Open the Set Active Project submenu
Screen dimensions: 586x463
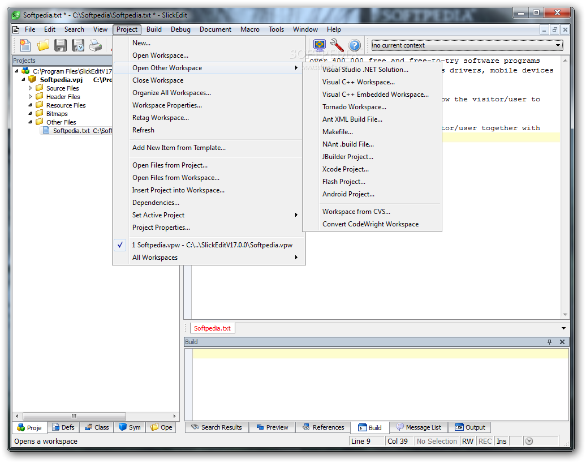click(x=209, y=215)
